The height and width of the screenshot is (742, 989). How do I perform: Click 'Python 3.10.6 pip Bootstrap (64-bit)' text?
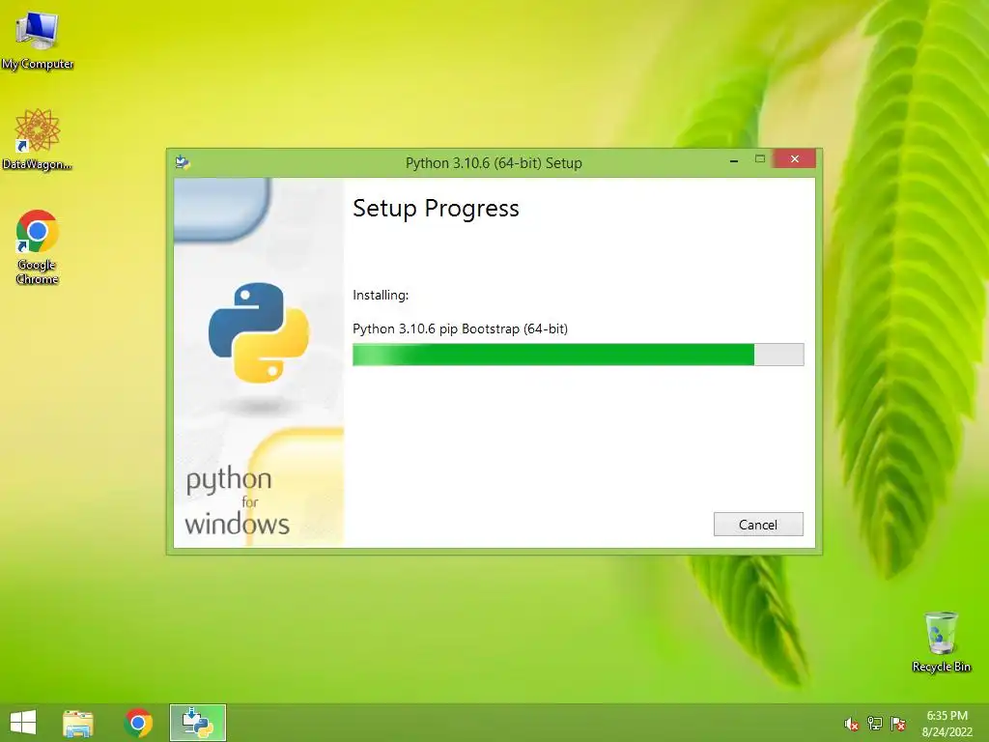pos(460,328)
